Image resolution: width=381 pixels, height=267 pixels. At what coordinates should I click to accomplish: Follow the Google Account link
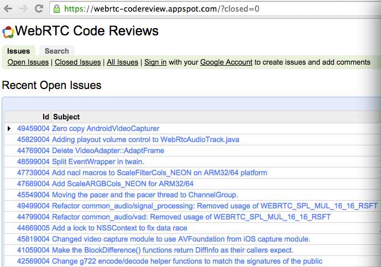[x=226, y=62]
